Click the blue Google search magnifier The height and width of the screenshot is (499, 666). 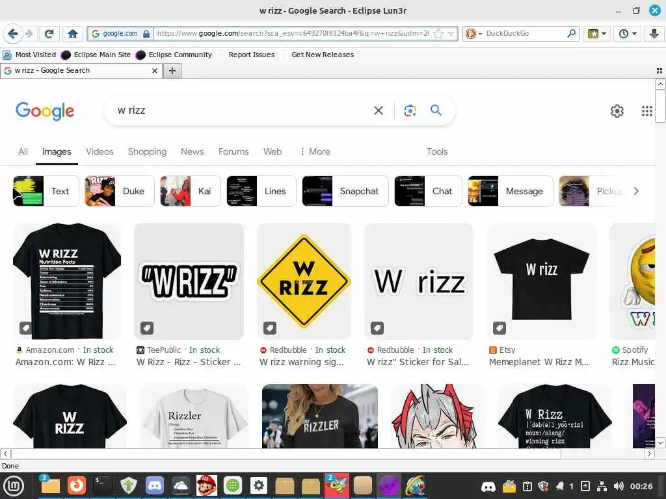coord(436,110)
